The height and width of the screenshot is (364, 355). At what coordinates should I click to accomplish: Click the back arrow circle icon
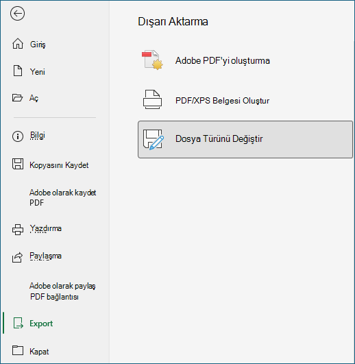(17, 14)
